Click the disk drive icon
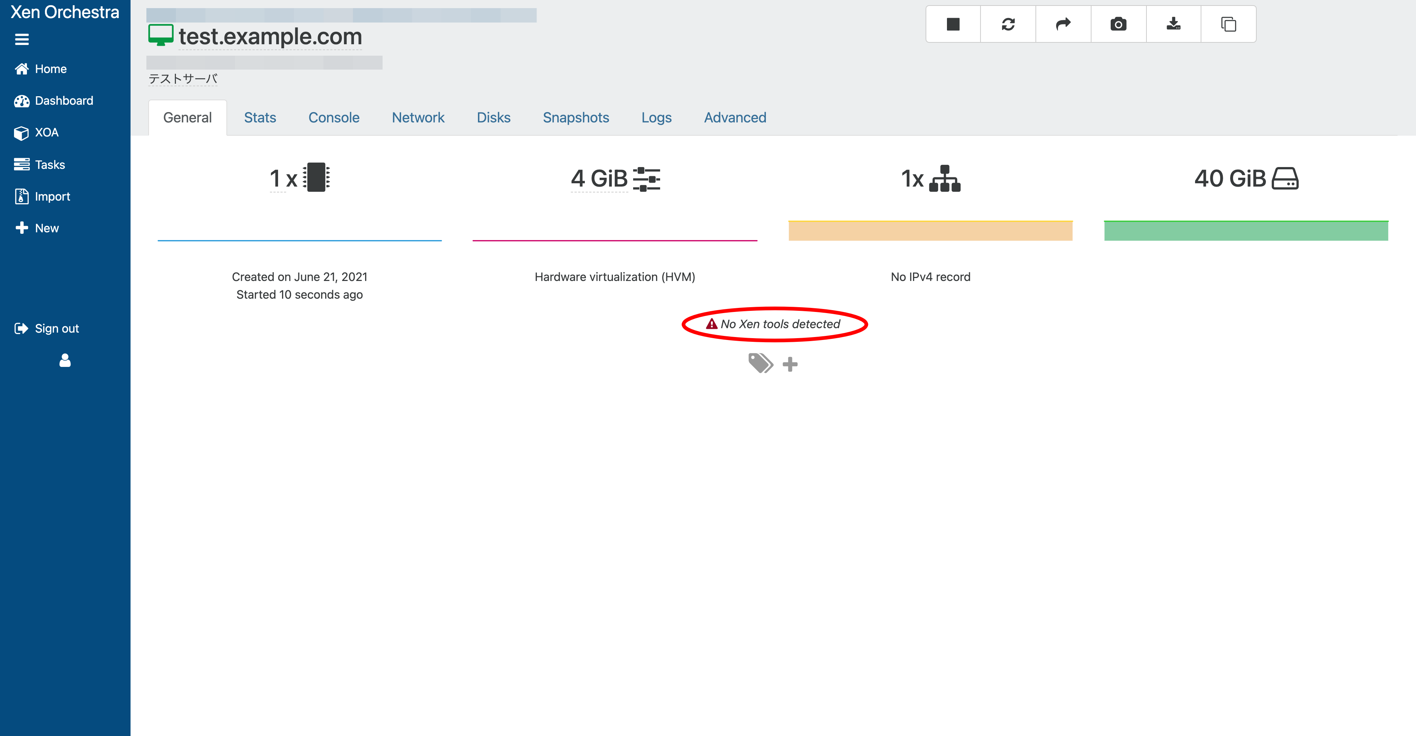This screenshot has height=736, width=1416. point(1285,178)
